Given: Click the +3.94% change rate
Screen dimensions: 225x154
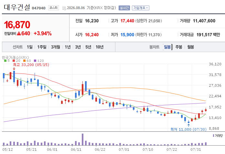Looking at the screenshot, I should pyautogui.click(x=43, y=33).
